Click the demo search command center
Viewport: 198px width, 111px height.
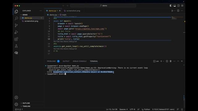[103, 6]
